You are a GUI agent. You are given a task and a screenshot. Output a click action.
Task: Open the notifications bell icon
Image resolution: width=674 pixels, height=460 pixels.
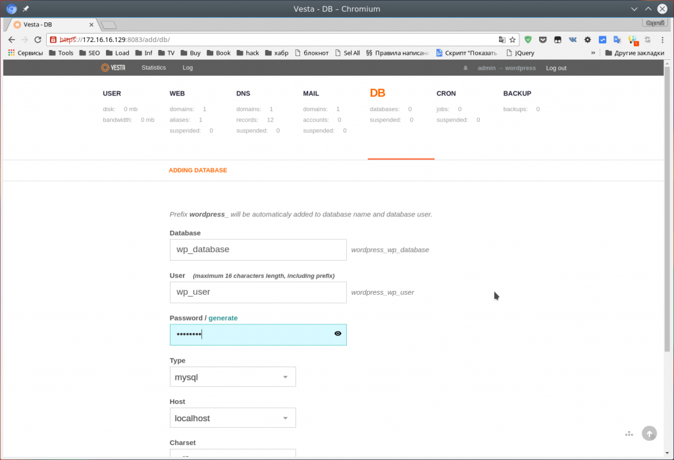coord(465,68)
